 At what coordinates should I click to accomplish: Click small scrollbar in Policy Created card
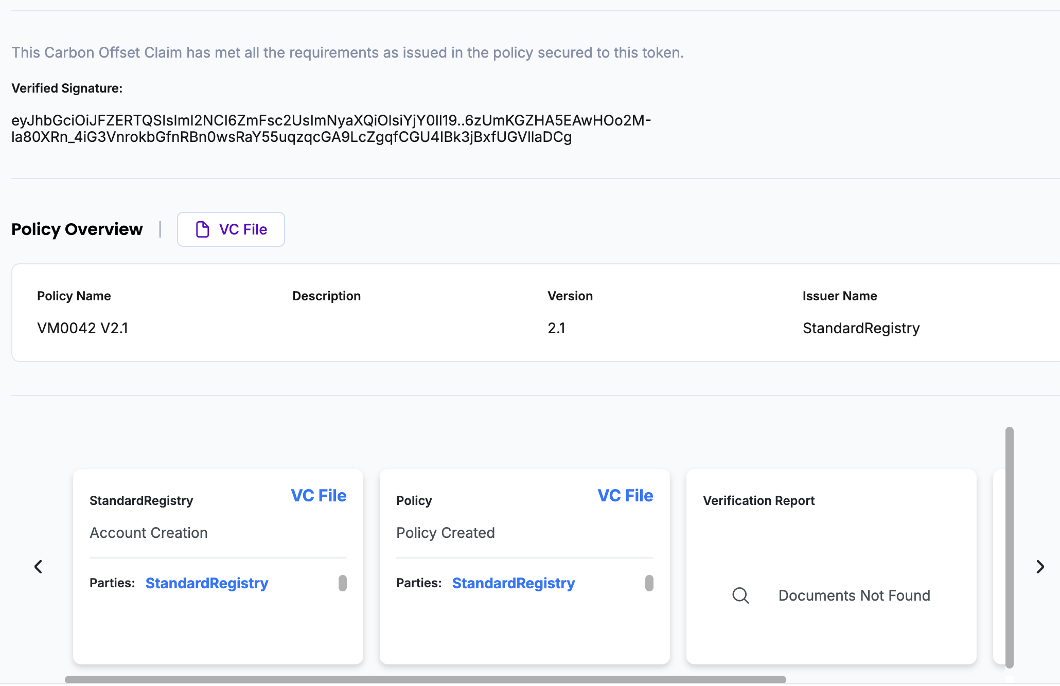pyautogui.click(x=649, y=583)
